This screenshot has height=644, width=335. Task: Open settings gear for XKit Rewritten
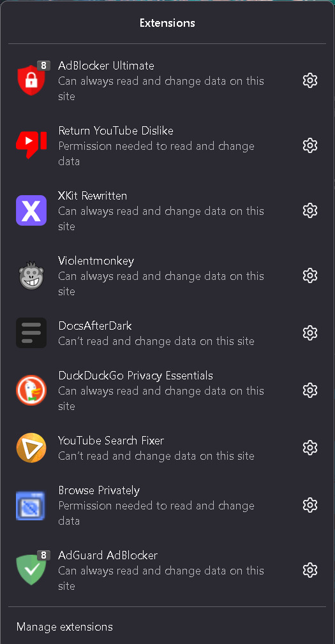pyautogui.click(x=310, y=210)
